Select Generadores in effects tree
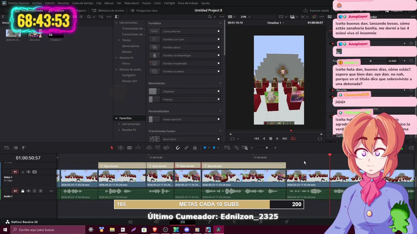Screen dimensions: 417x234 (131, 46)
